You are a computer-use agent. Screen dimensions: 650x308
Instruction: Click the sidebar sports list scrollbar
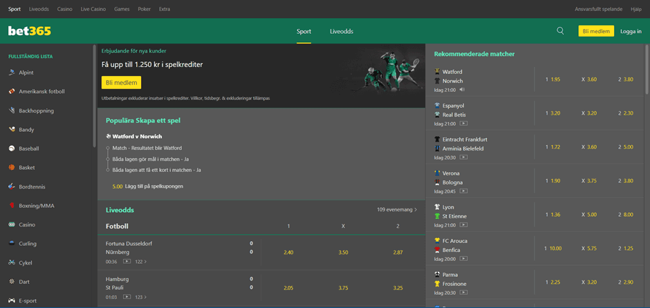click(x=95, y=97)
